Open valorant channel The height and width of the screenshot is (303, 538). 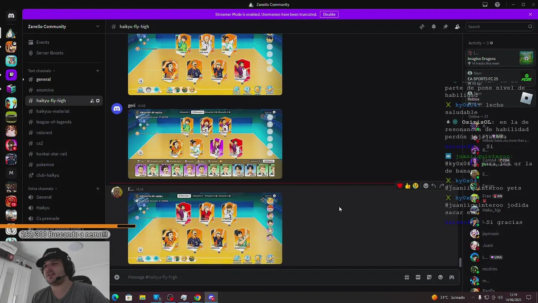64,133
